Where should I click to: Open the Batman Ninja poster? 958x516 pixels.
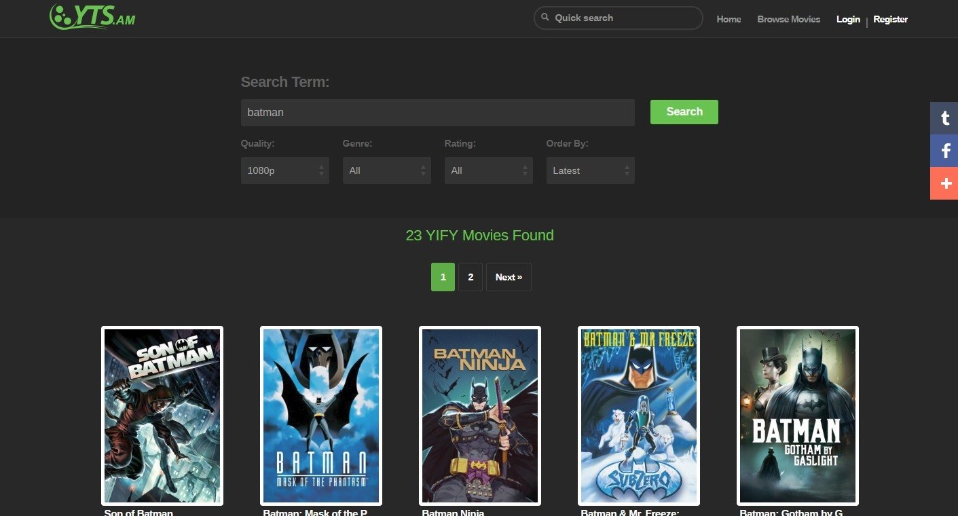tap(480, 416)
